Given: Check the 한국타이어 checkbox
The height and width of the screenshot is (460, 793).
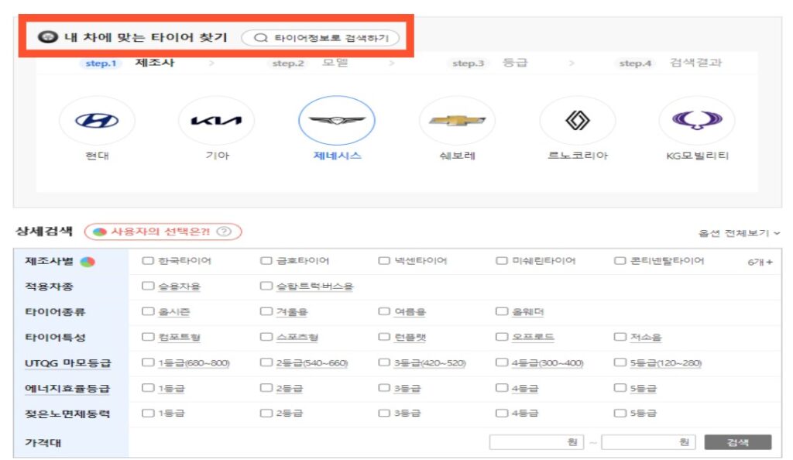Looking at the screenshot, I should (148, 261).
